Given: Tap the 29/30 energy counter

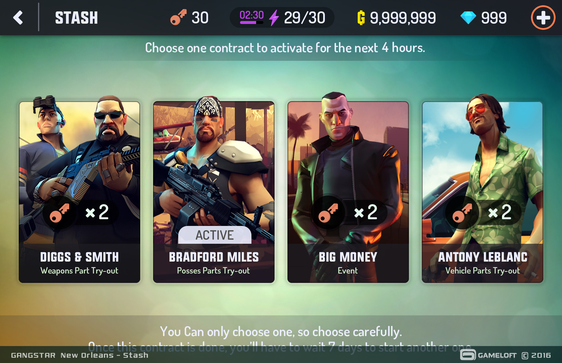Looking at the screenshot, I should click(x=304, y=18).
